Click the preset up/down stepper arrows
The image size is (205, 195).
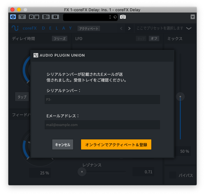click(110, 17)
